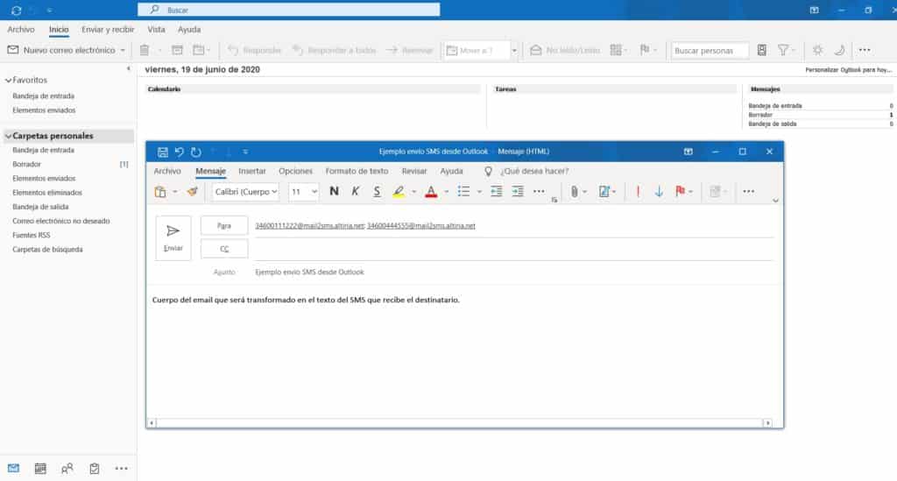Click the attach file paperclip icon

point(575,192)
